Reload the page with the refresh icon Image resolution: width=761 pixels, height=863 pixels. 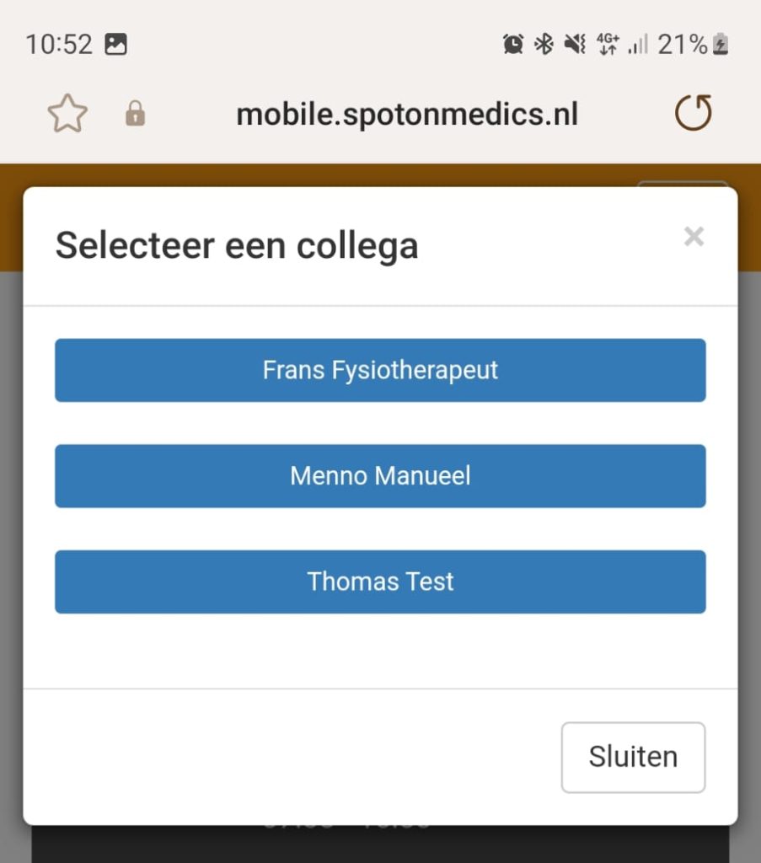click(x=694, y=114)
